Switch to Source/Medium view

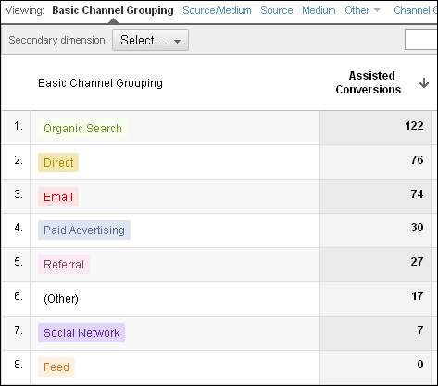pos(217,10)
